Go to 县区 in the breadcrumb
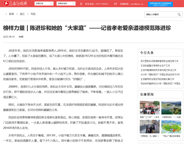Viewport: 184px width, 144px height. point(22,14)
